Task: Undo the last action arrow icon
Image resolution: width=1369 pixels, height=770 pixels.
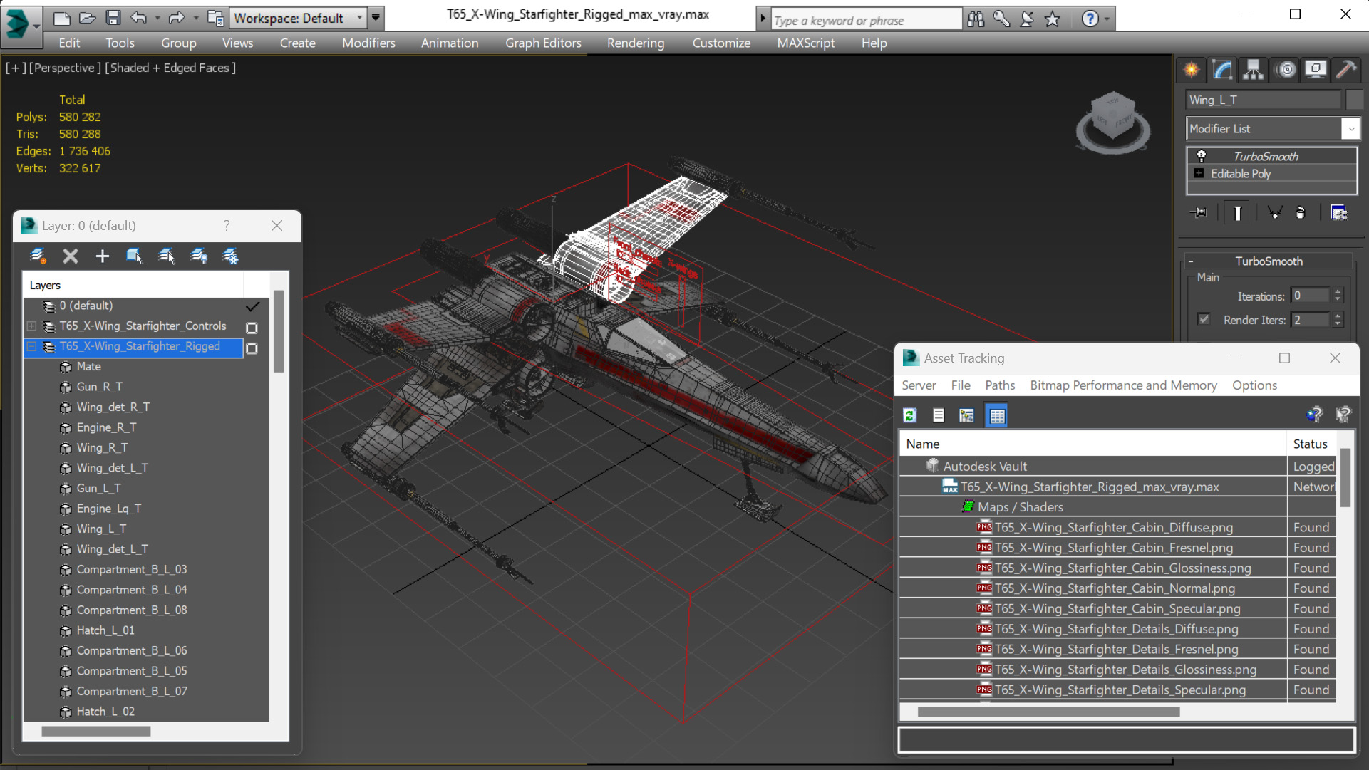Action: click(138, 18)
